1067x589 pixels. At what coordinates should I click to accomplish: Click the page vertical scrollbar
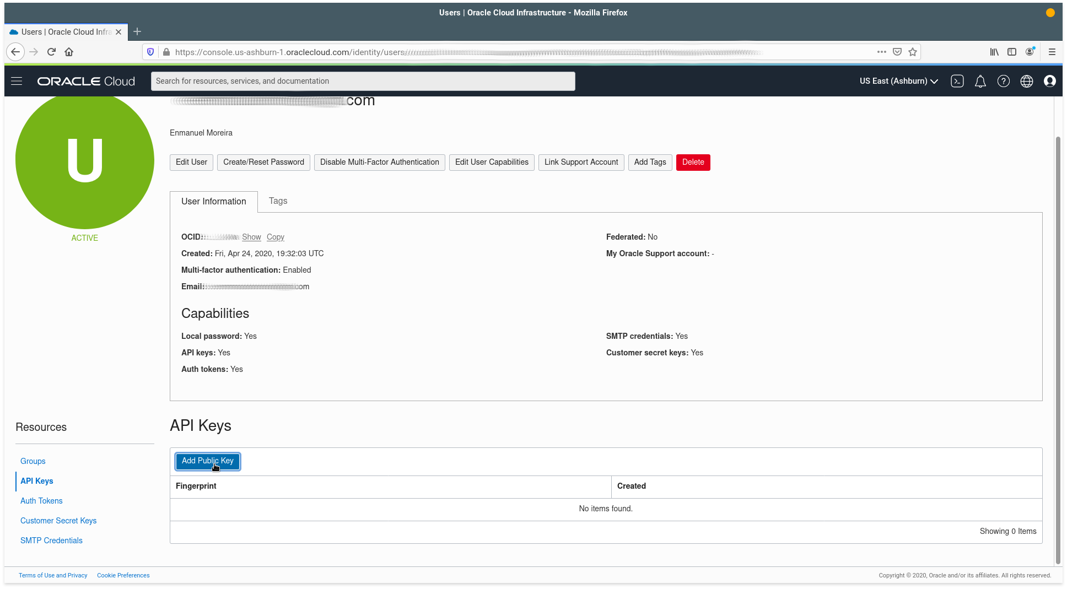click(1058, 350)
